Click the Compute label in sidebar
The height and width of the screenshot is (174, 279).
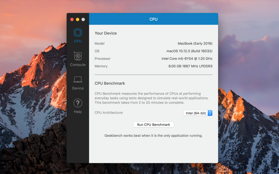click(x=78, y=65)
